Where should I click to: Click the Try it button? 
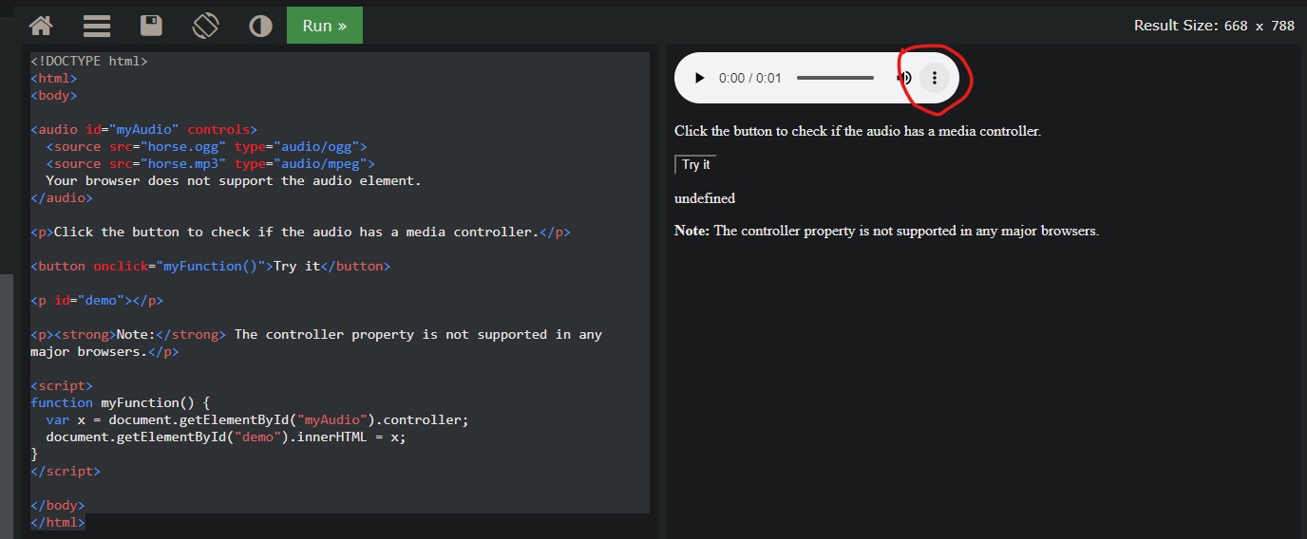695,164
